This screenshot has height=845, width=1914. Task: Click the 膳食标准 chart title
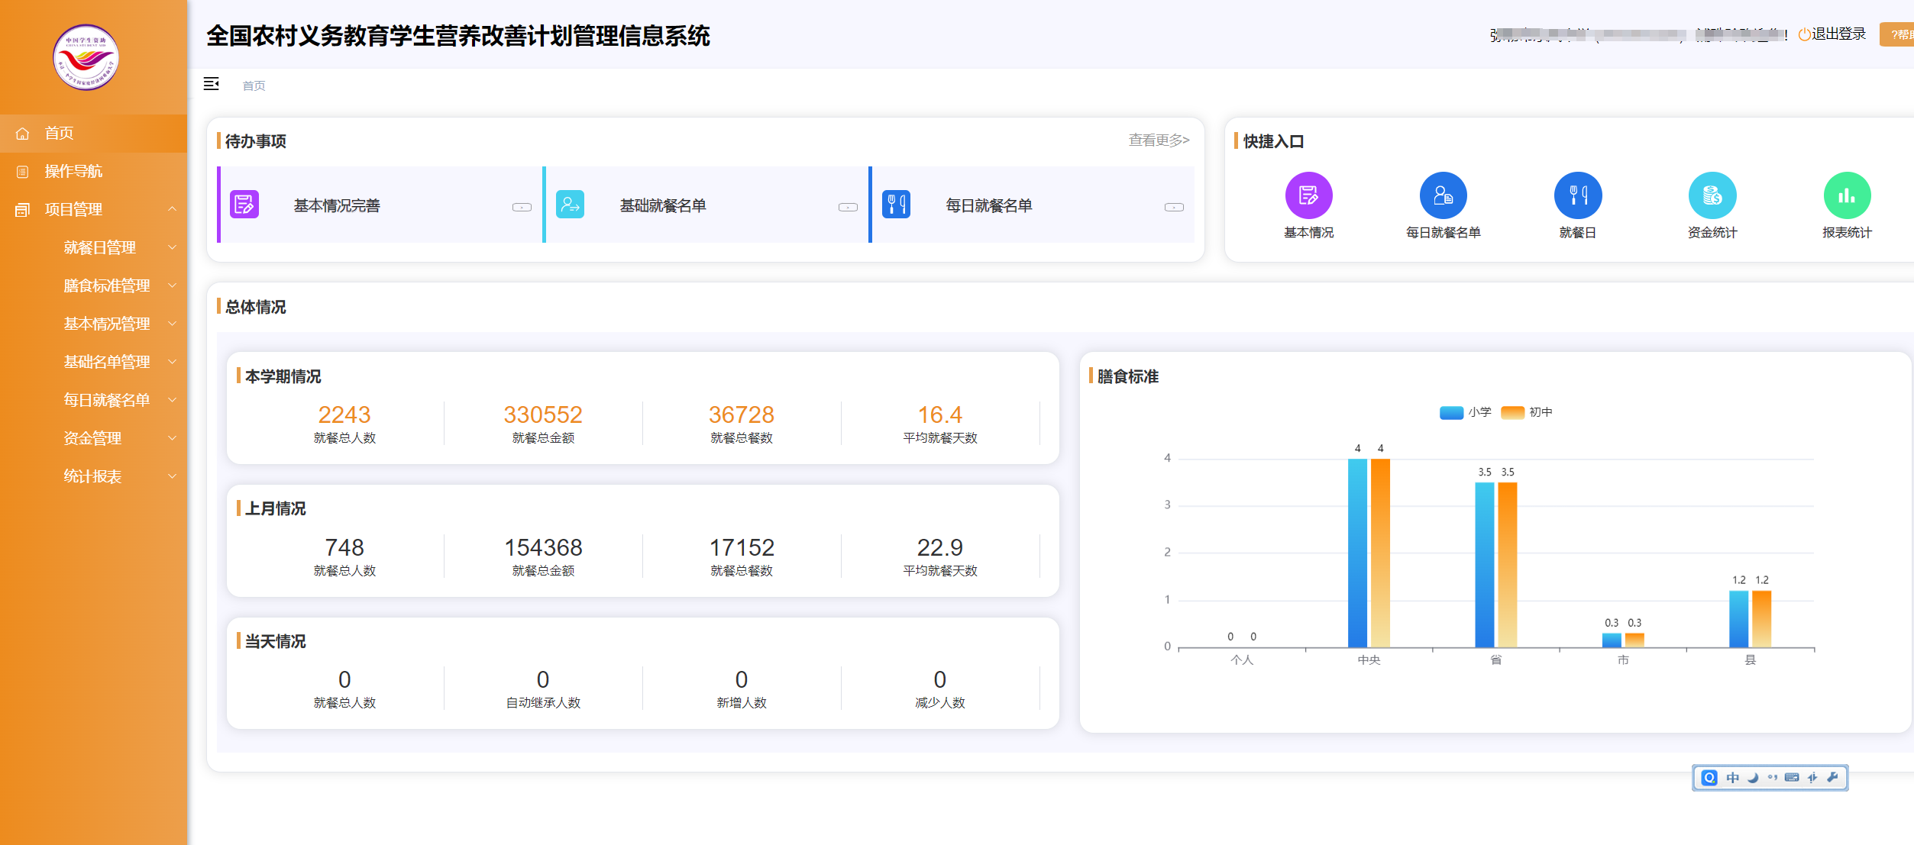point(1127,376)
